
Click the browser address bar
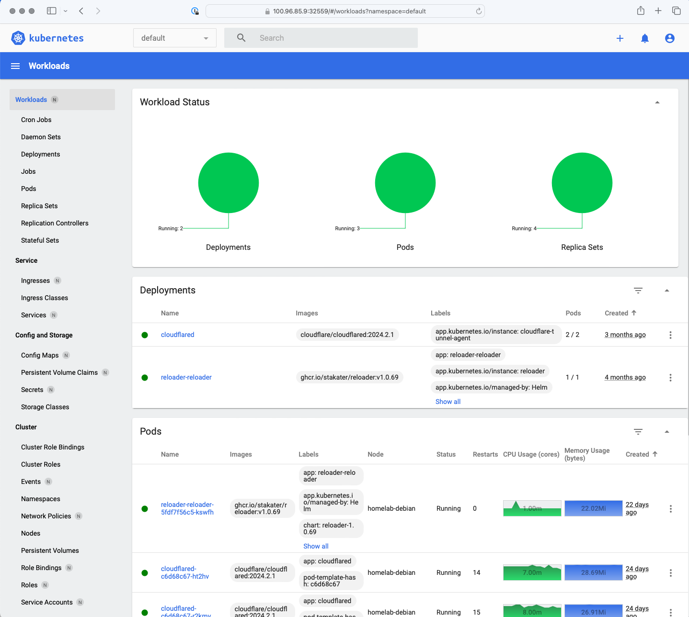(x=345, y=11)
